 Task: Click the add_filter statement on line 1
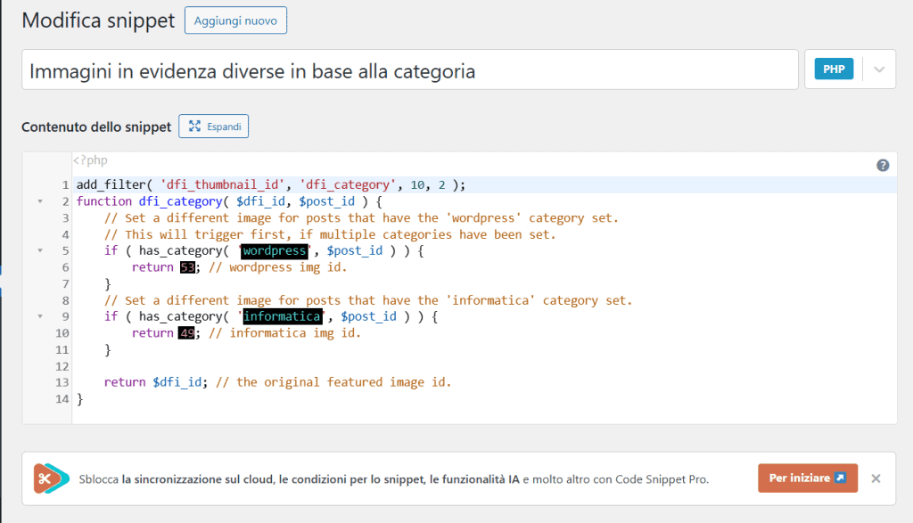pyautogui.click(x=223, y=184)
